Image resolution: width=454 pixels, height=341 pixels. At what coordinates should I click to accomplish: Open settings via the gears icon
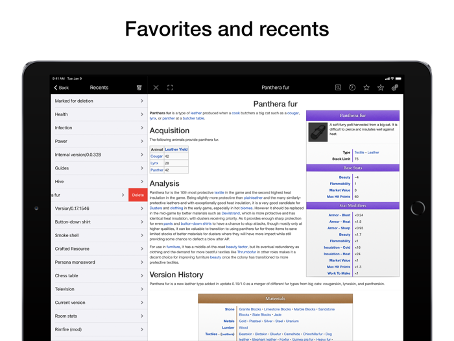(394, 87)
